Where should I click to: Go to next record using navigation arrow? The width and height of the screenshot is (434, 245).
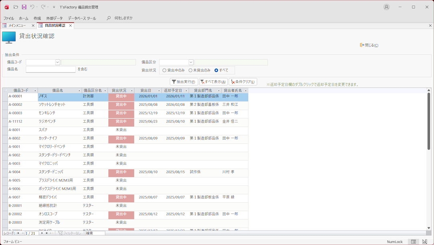click(x=42, y=233)
